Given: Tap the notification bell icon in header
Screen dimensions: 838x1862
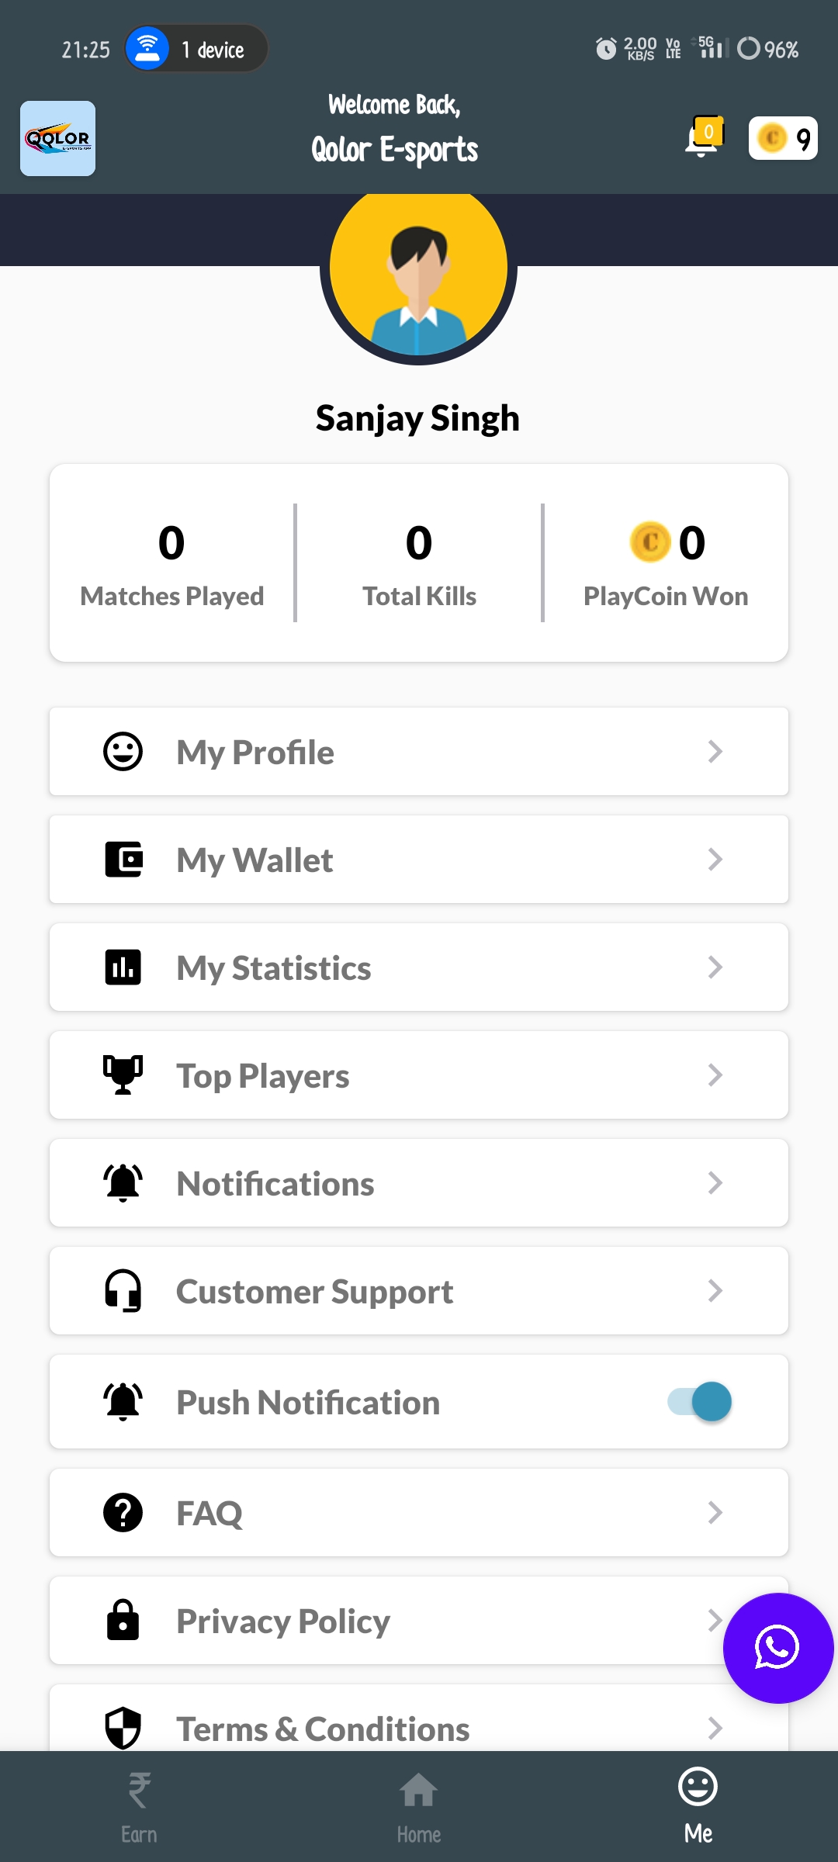Looking at the screenshot, I should [x=704, y=137].
